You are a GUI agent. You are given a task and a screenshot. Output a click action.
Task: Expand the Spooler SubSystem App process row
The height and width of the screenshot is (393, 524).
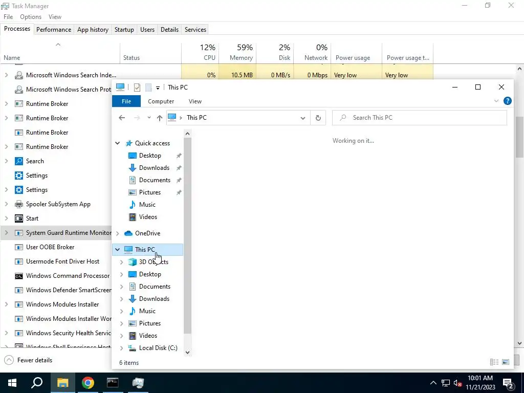point(6,204)
